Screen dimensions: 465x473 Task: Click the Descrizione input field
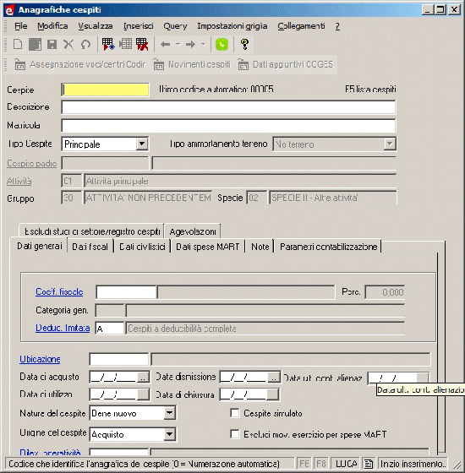coord(228,107)
